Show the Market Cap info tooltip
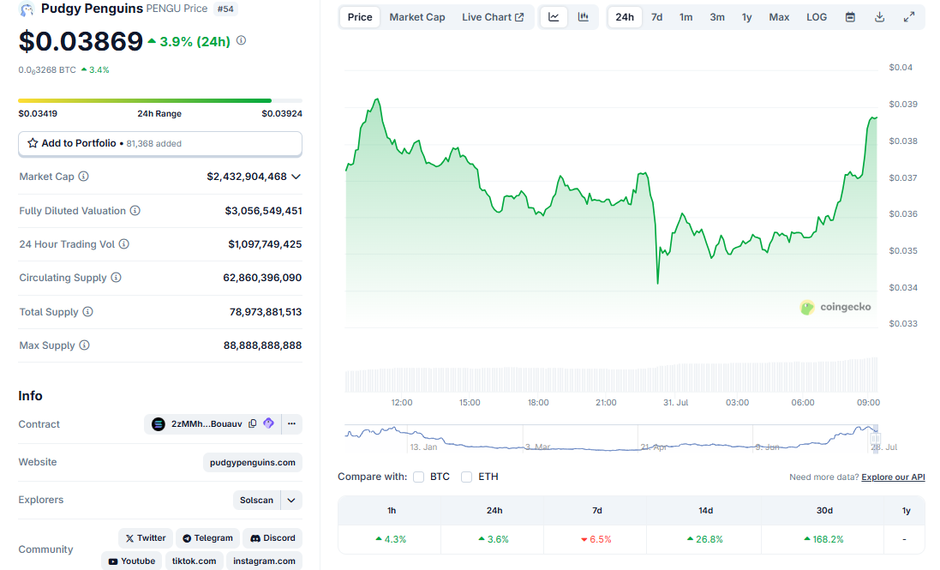 click(84, 177)
